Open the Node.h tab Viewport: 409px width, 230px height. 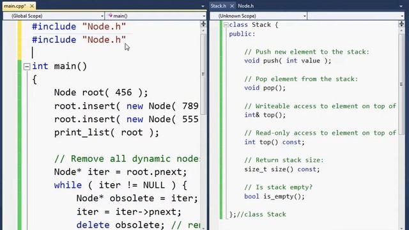(245, 6)
